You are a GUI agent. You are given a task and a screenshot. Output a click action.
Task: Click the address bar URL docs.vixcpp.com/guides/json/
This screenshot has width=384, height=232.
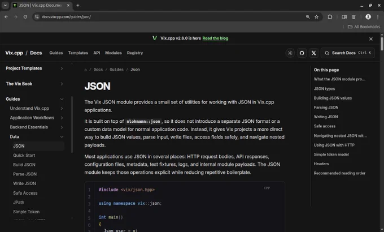tap(67, 17)
